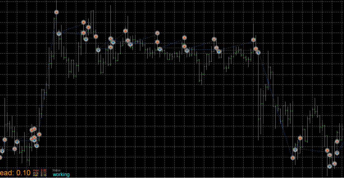
Task: Click the "avg: 0.11" spread label
Action: [x=40, y=172]
